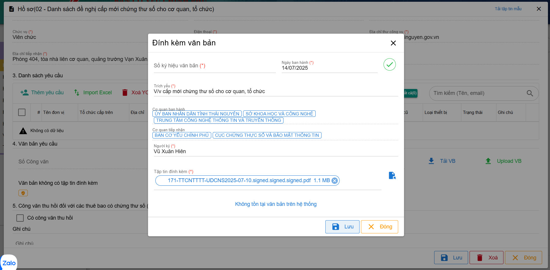Remove the attached PDF file chip

point(335,181)
